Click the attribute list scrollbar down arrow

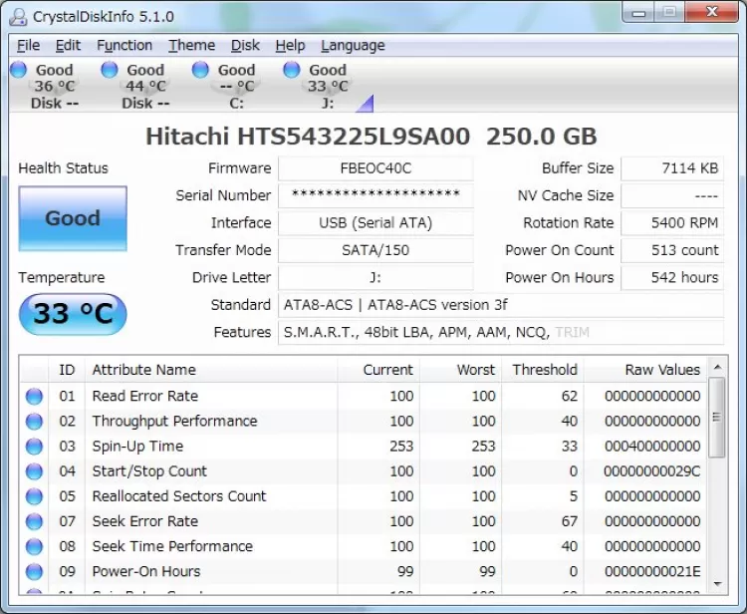tap(717, 586)
